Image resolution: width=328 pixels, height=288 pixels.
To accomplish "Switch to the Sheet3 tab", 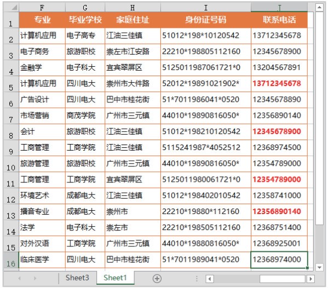I will 77,278.
